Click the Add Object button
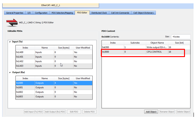The width and height of the screenshot is (196, 119). click(151, 112)
